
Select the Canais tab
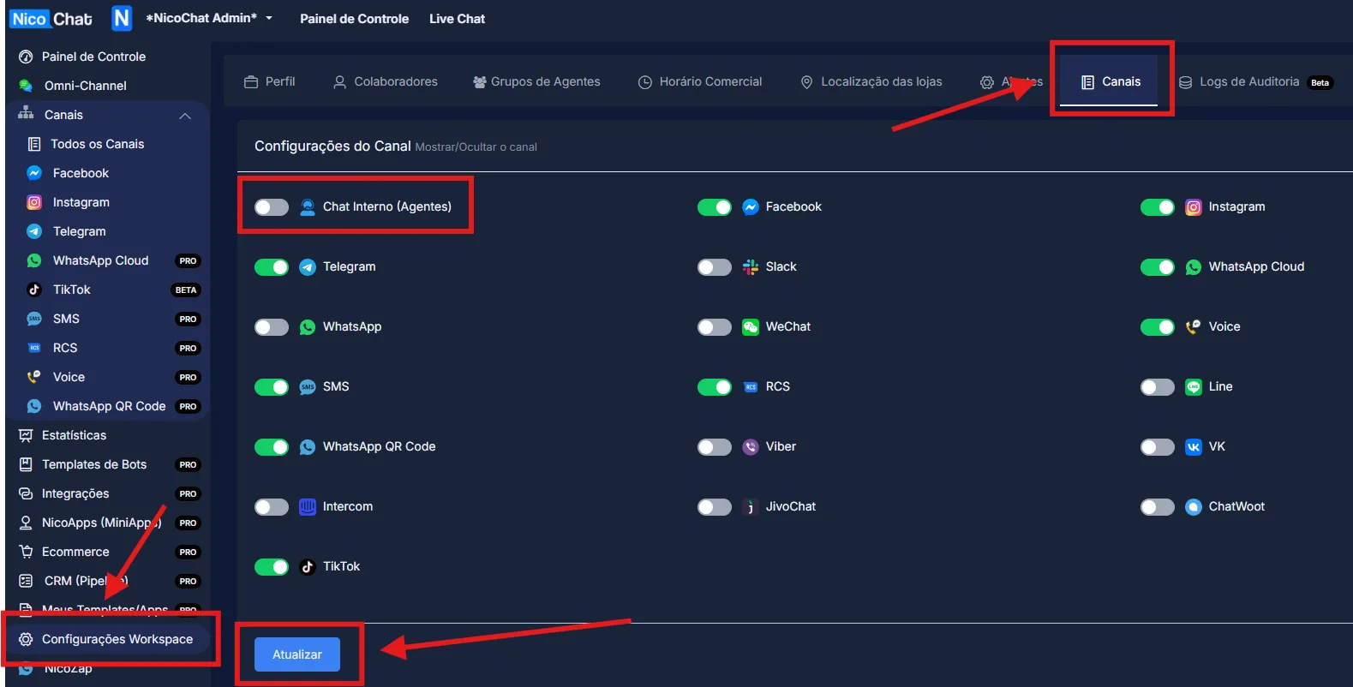pos(1111,81)
